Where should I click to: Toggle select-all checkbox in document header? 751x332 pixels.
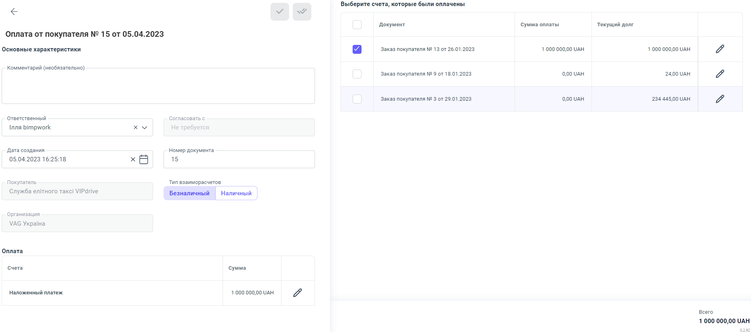click(357, 25)
